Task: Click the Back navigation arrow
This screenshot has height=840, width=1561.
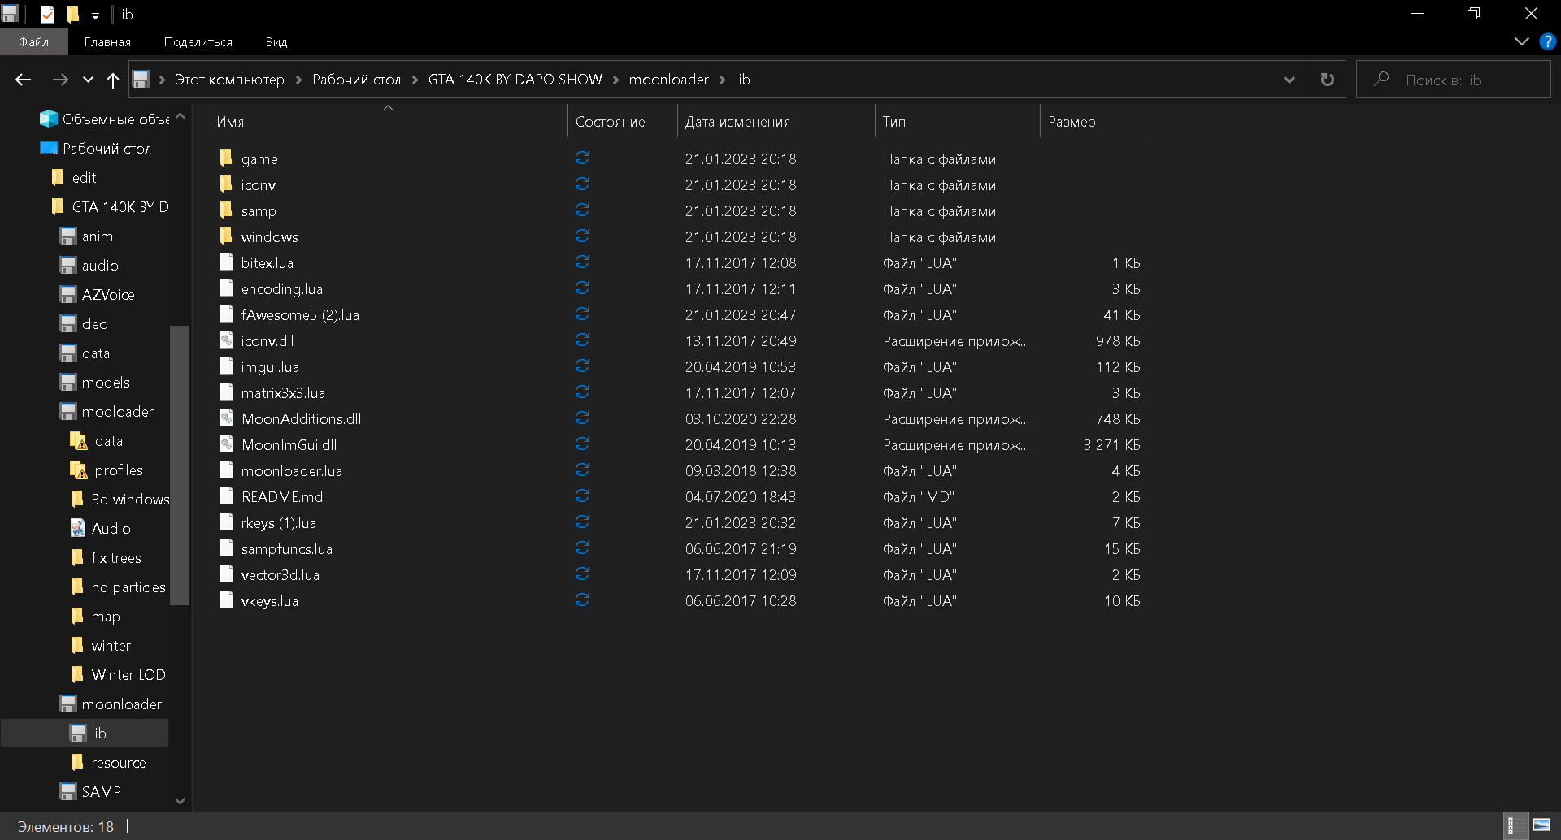Action: pyautogui.click(x=23, y=80)
